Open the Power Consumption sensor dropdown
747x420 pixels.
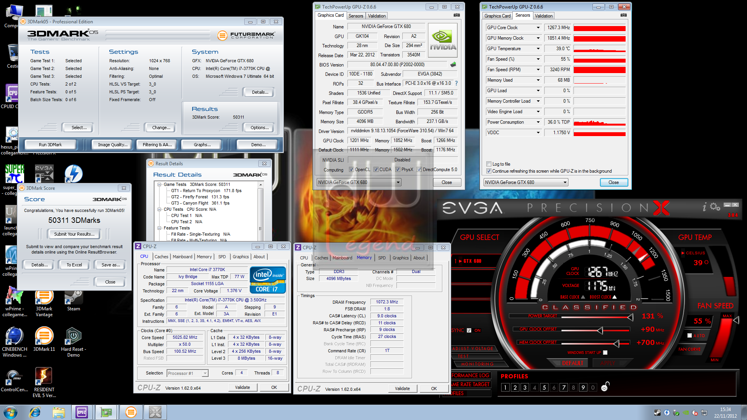click(538, 122)
